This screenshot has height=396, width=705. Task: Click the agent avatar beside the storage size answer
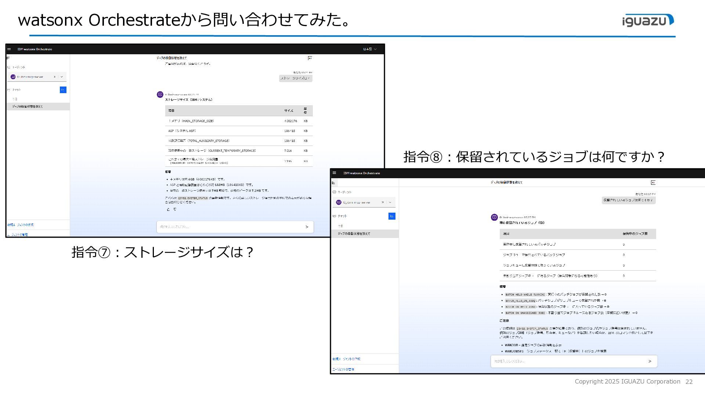click(160, 95)
